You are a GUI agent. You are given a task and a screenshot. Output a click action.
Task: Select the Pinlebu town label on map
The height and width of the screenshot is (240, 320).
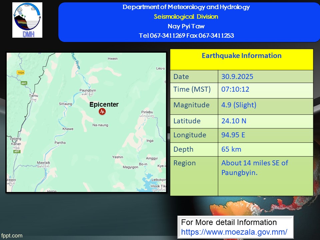147,112
